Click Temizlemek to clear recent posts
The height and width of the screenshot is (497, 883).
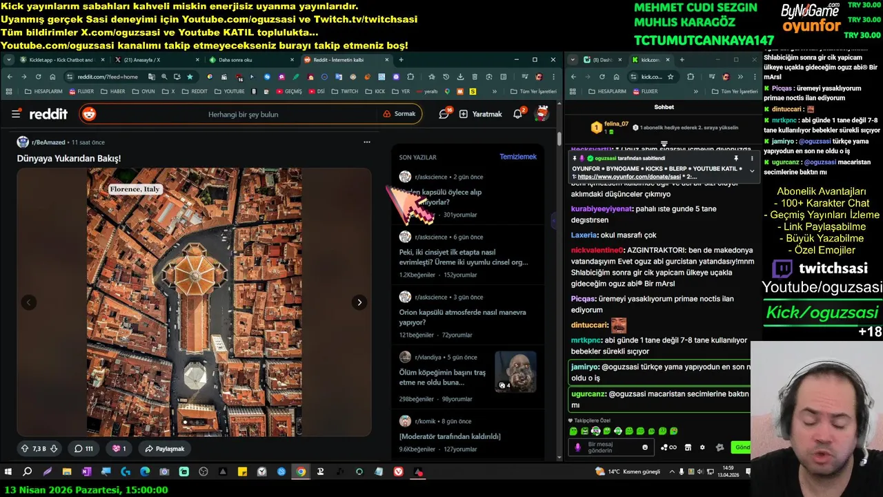(x=518, y=157)
